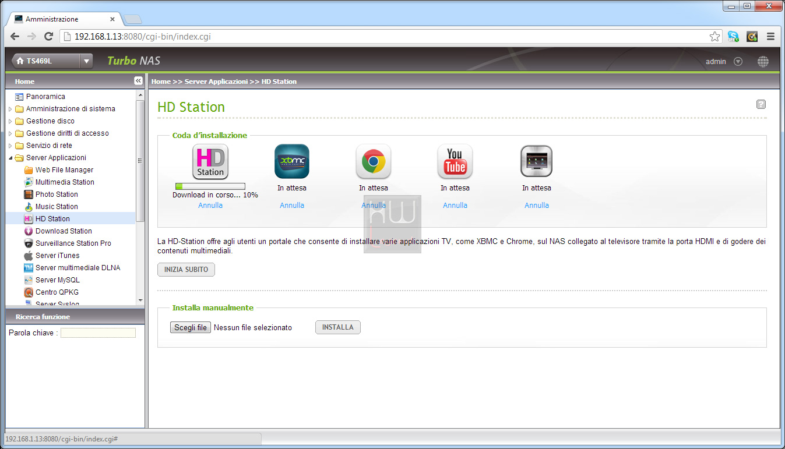Click the 'Coda d'installazione' section title
This screenshot has height=449, width=785.
click(210, 136)
